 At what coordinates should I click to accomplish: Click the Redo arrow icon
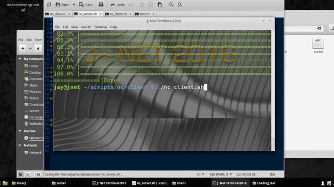[x=130, y=5]
